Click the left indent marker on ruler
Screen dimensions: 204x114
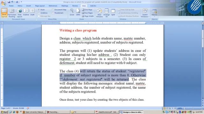click(60, 23)
